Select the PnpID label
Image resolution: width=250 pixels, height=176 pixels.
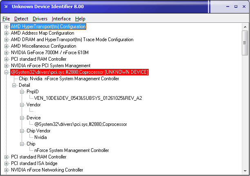click(33, 92)
